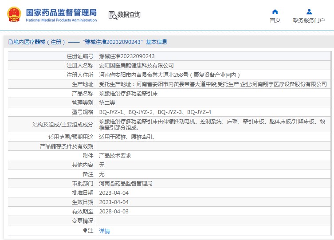Viewport: 334px width, 240px height.
Task: Click the 型号规格 label cell
Action: pyautogui.click(x=52, y=112)
